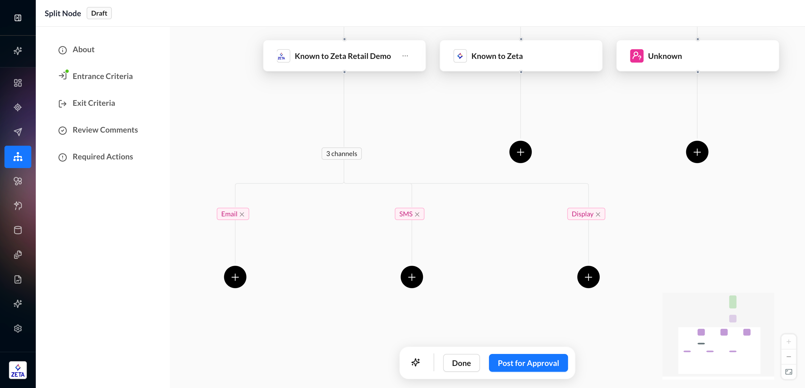Image resolution: width=805 pixels, height=388 pixels.
Task: Remove the Display channel tag
Action: [598, 214]
